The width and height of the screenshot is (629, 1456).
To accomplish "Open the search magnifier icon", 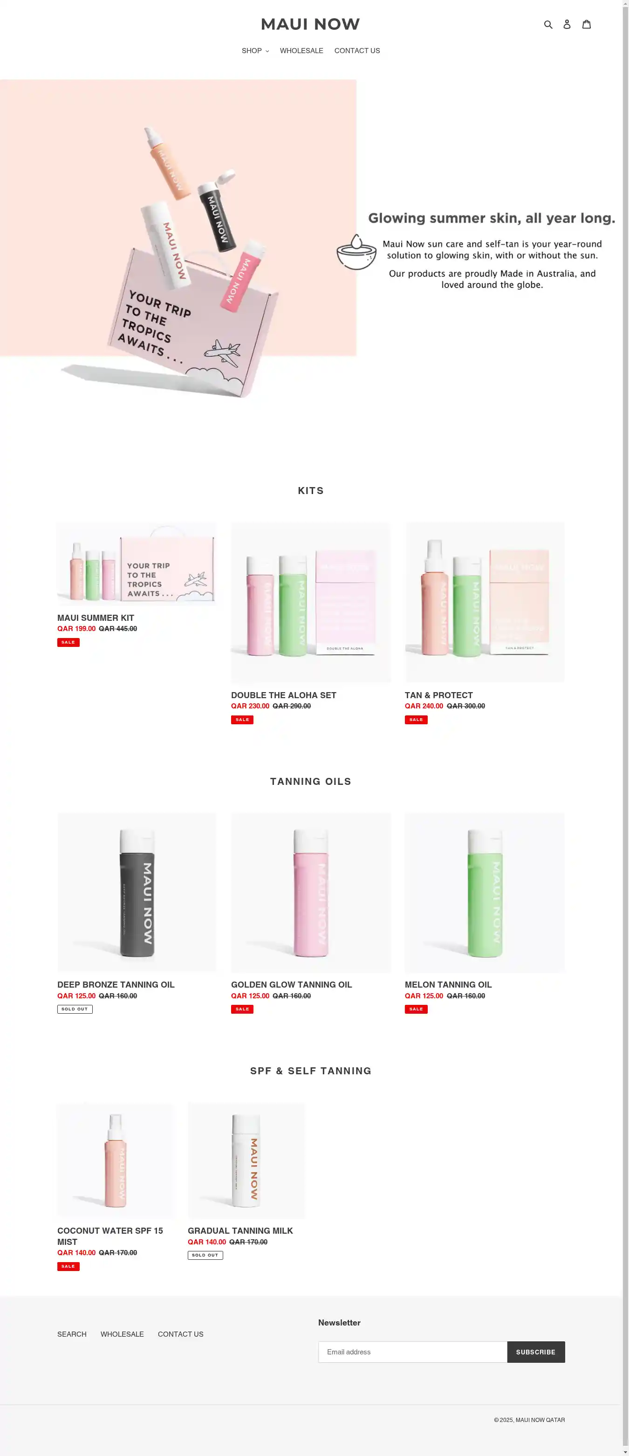I will pyautogui.click(x=547, y=24).
